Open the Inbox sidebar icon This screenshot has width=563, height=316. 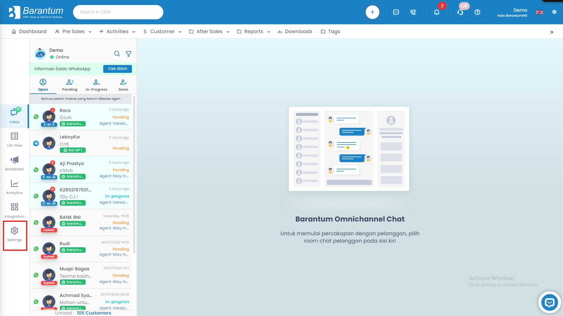point(14,116)
